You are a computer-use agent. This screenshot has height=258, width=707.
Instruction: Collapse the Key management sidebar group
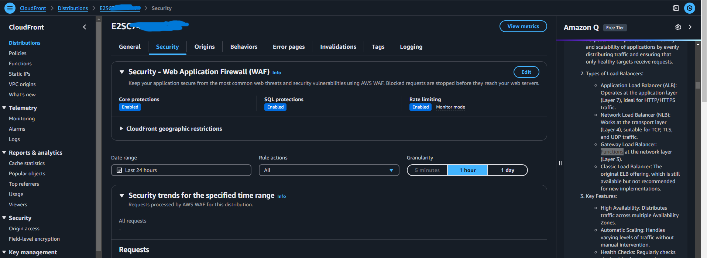[4, 252]
